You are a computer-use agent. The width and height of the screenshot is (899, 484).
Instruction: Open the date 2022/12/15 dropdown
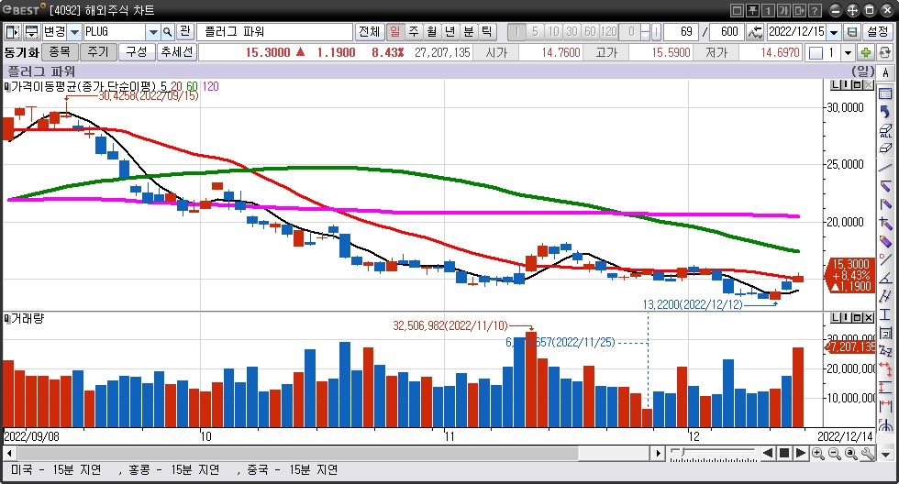834,32
